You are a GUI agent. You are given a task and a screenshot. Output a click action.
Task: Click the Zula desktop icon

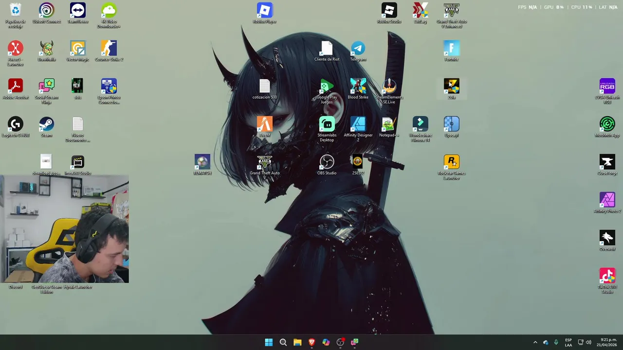[x=452, y=89]
